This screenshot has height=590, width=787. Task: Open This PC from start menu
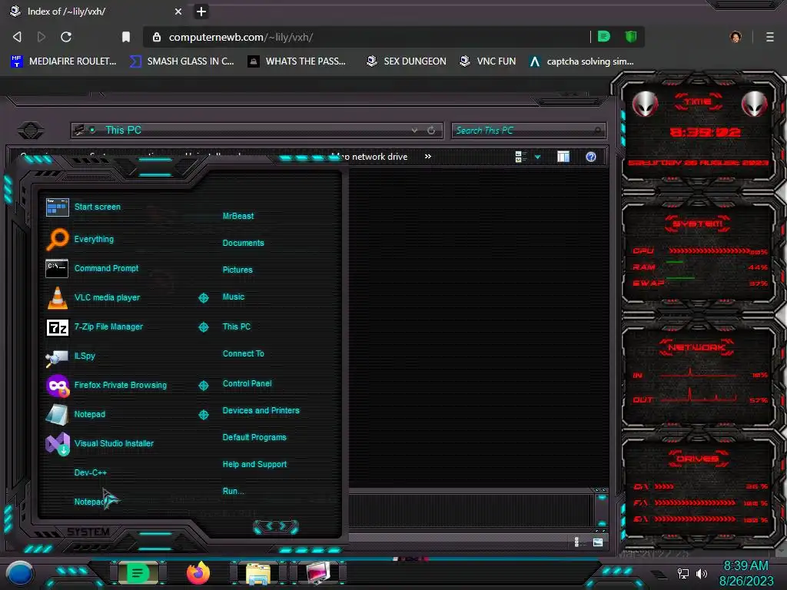[237, 326]
